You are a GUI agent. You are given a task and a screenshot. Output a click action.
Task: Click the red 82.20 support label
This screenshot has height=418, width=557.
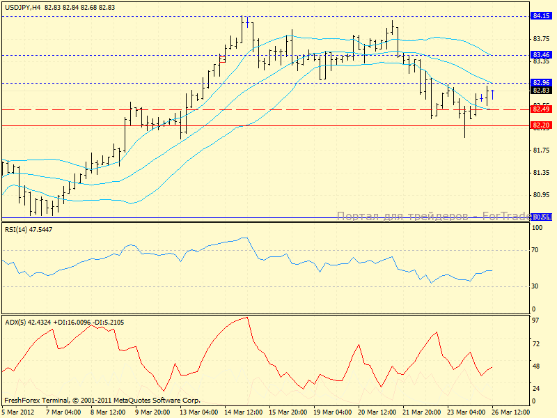[x=542, y=125]
